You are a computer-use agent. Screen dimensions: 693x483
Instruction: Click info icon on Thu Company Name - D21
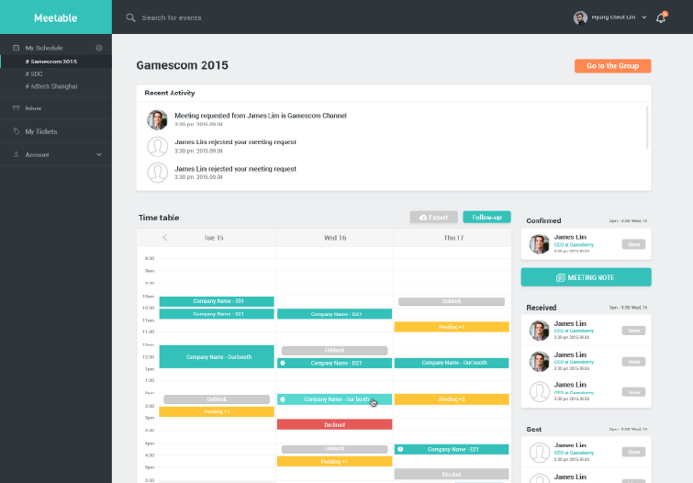(400, 449)
